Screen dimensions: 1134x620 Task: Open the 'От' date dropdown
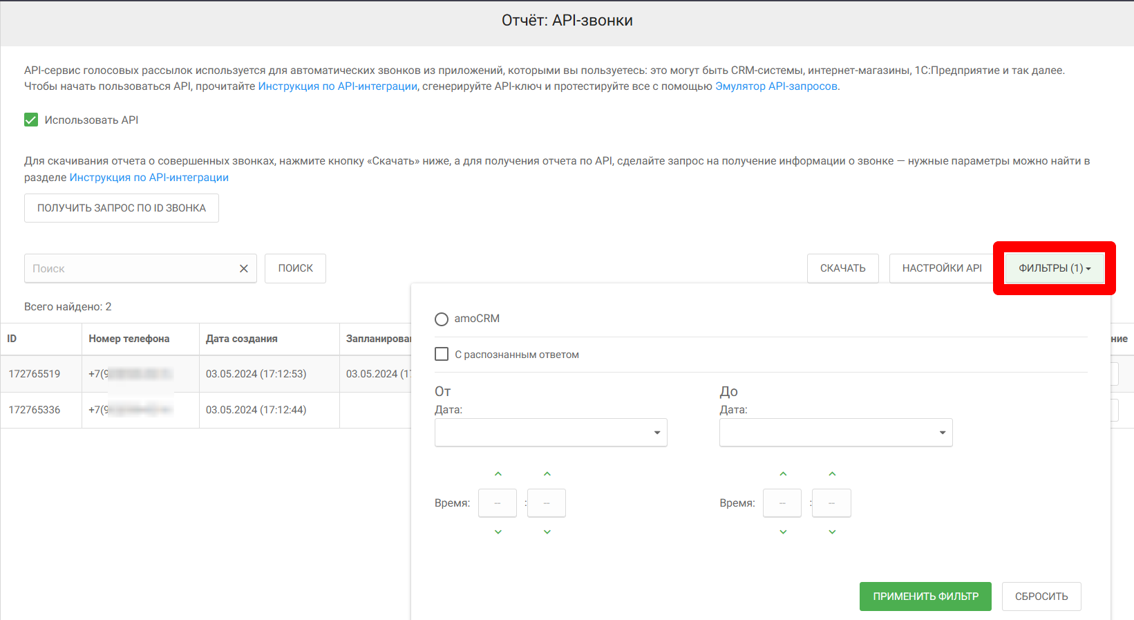tap(551, 433)
